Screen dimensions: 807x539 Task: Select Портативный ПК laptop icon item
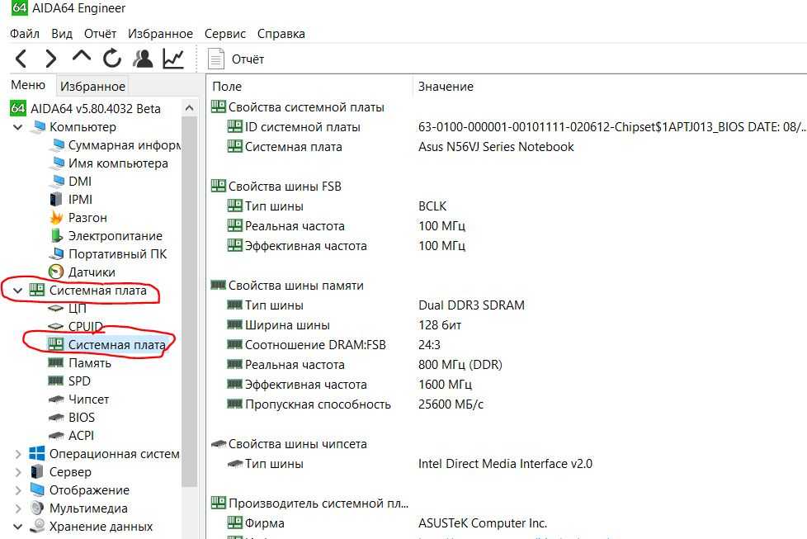click(x=108, y=253)
